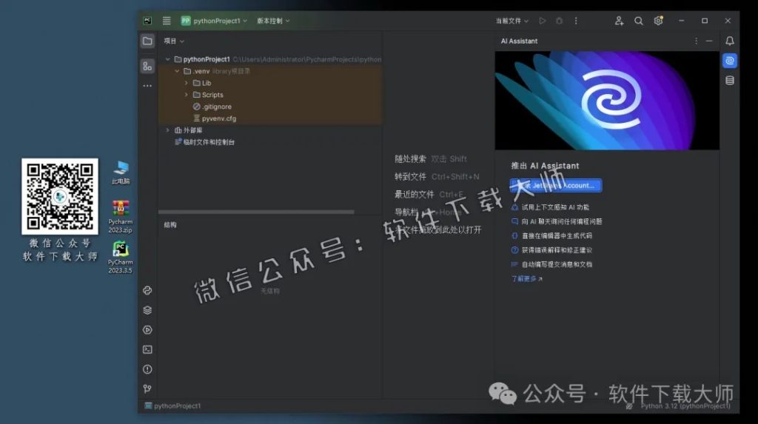Toggle AI Assistant sidebar icon
The image size is (758, 424).
(729, 61)
